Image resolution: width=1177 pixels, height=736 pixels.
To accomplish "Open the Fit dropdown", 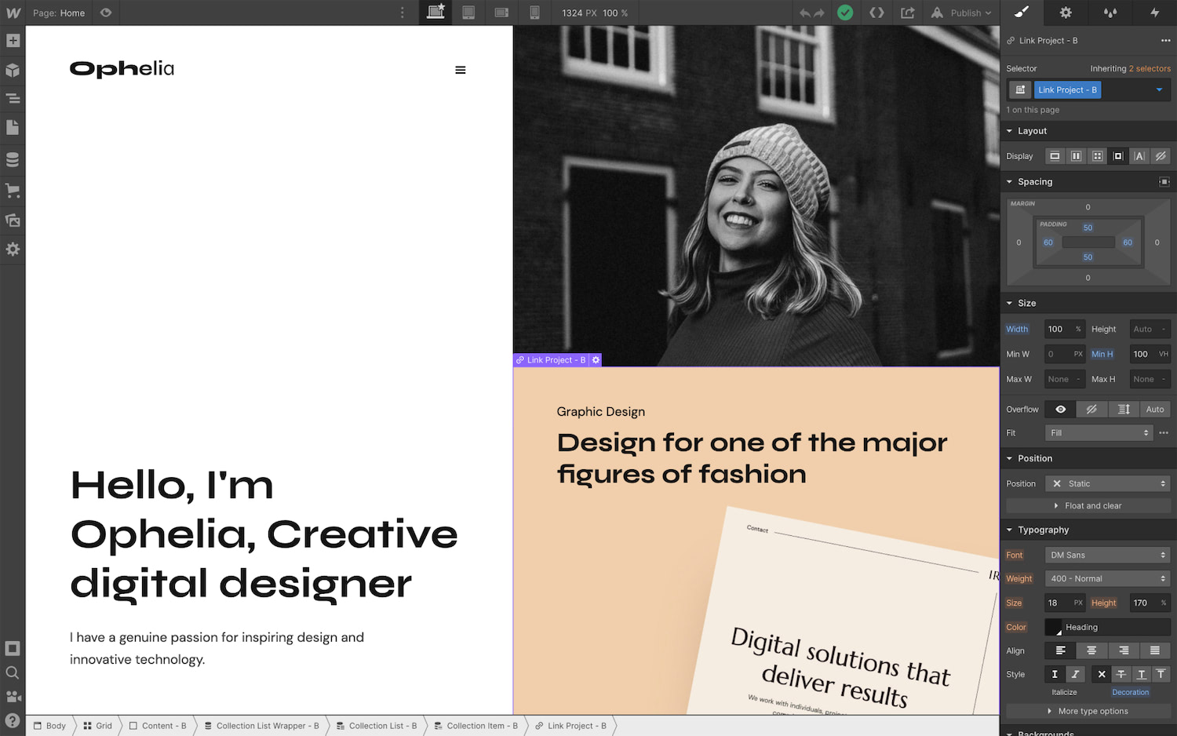I will 1099,433.
